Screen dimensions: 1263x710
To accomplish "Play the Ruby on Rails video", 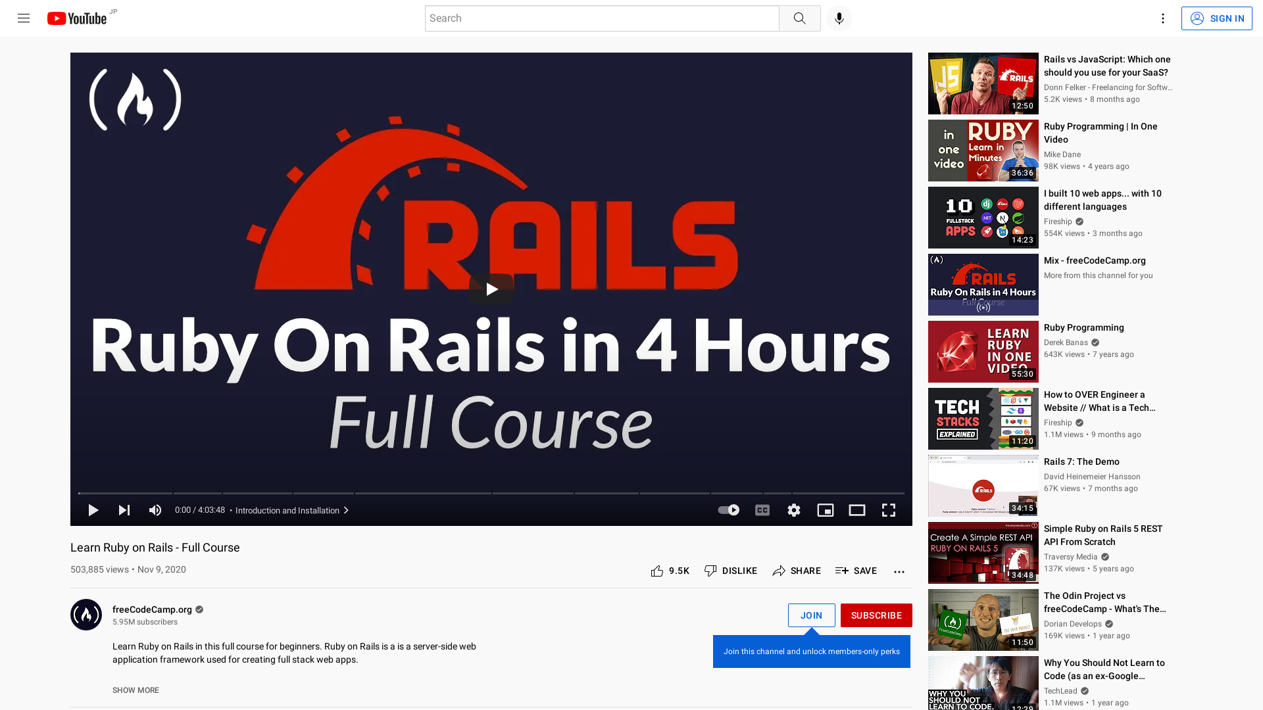I will click(491, 289).
